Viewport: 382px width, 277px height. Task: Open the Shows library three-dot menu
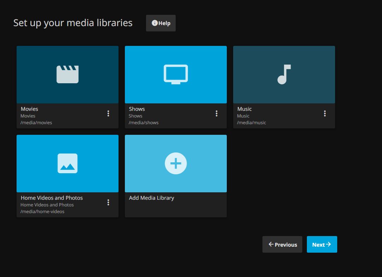[216, 114]
